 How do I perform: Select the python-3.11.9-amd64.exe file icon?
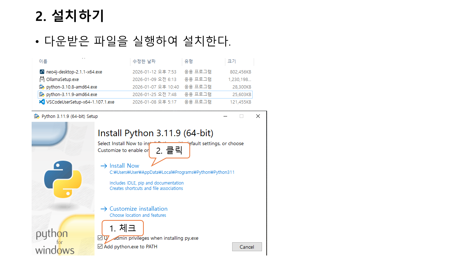point(42,94)
